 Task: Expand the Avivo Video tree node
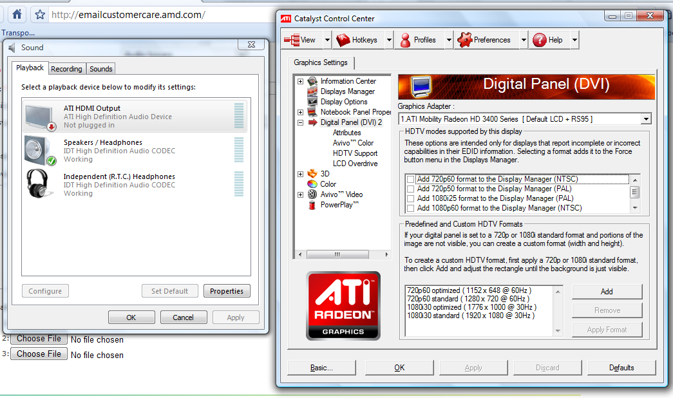pos(301,195)
